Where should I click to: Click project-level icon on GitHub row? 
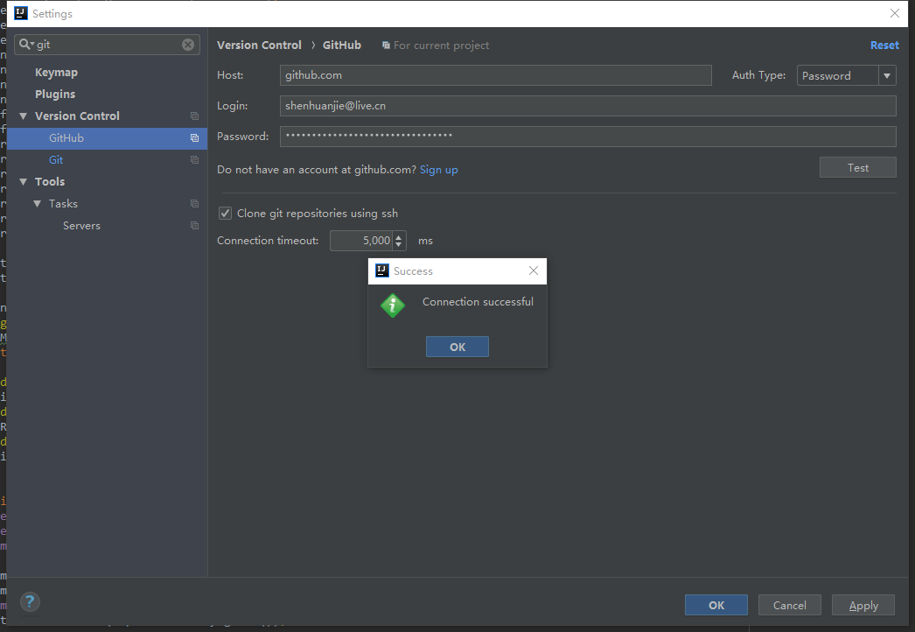click(x=194, y=137)
